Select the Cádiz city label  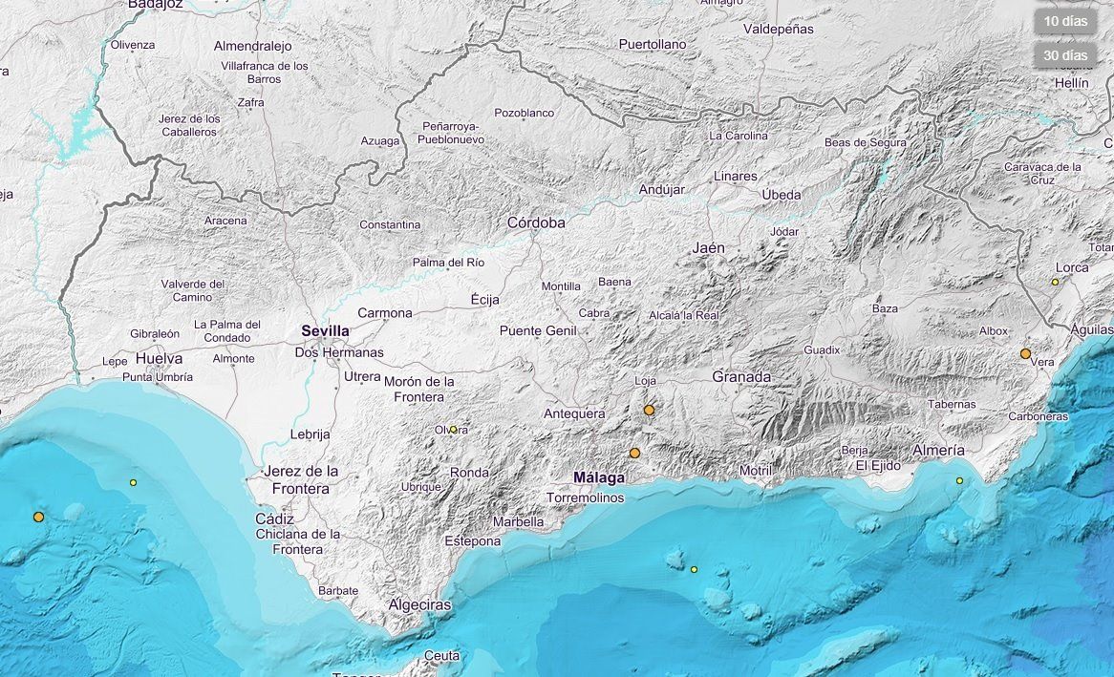pyautogui.click(x=274, y=518)
